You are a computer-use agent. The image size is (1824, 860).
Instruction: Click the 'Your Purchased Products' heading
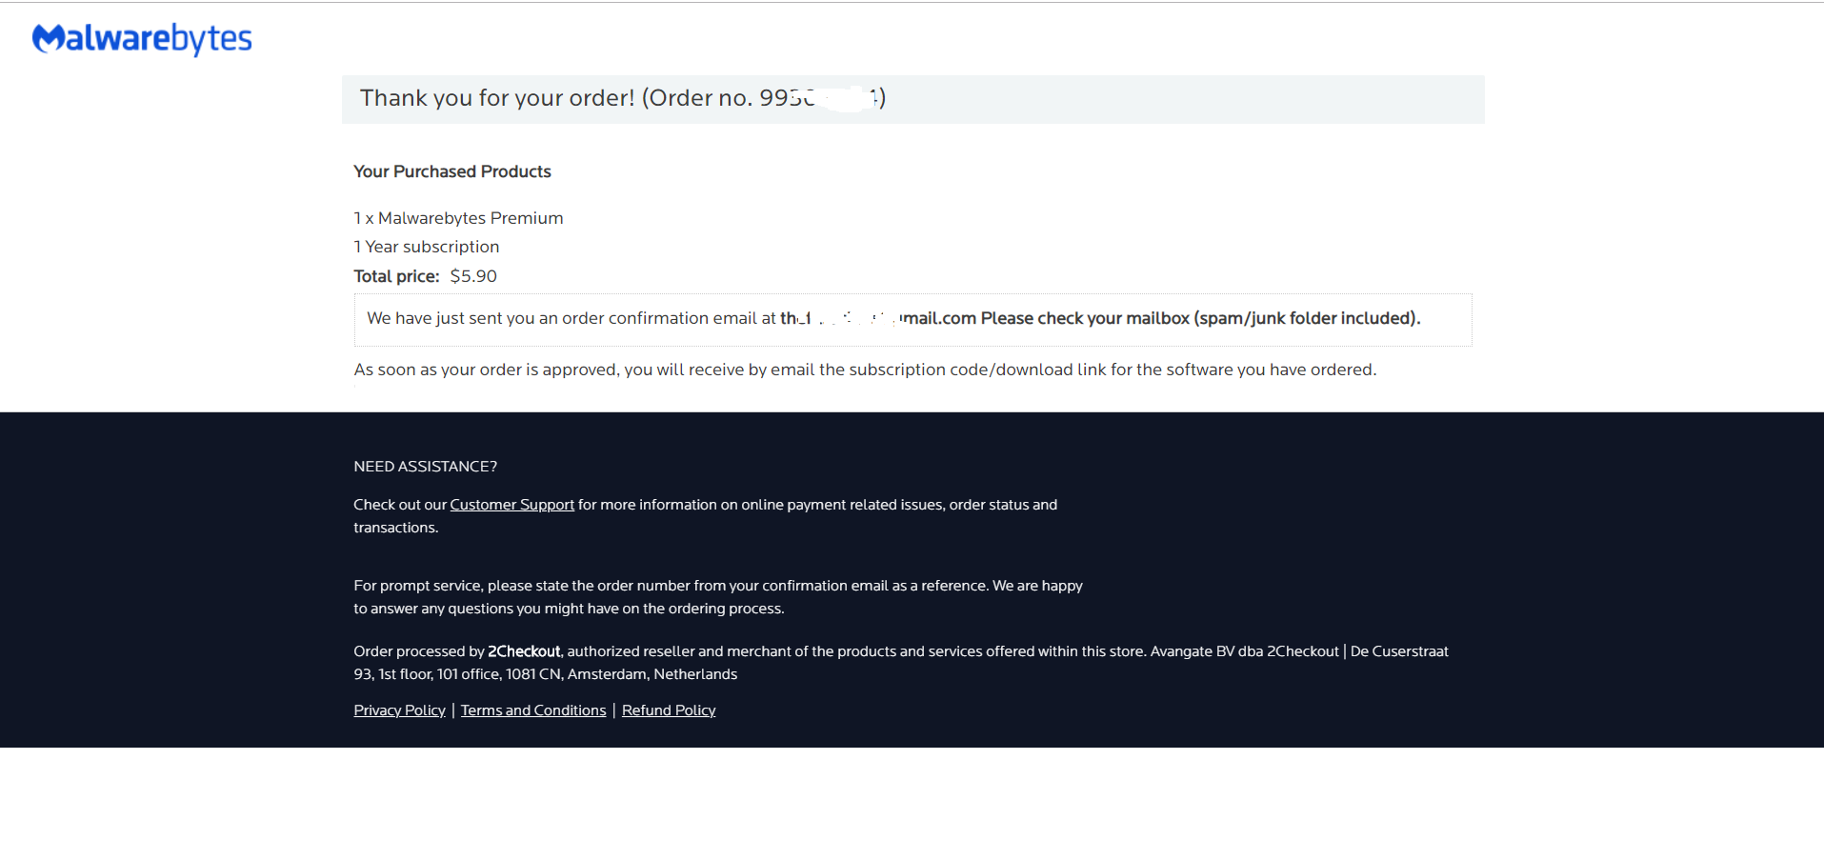451,171
